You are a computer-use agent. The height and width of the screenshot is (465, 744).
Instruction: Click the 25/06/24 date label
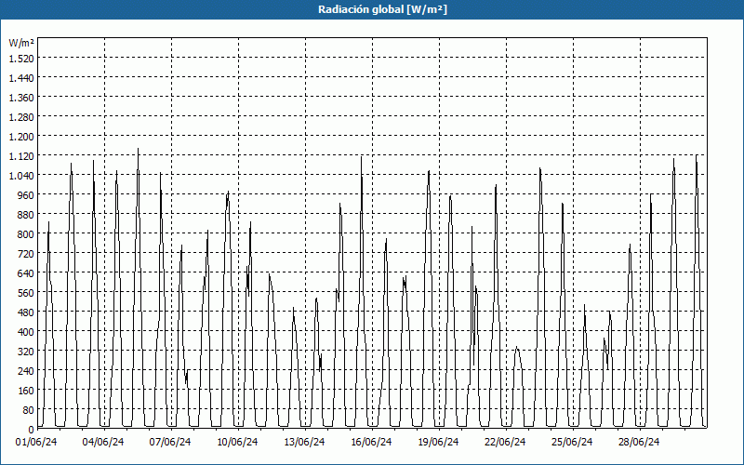point(572,443)
